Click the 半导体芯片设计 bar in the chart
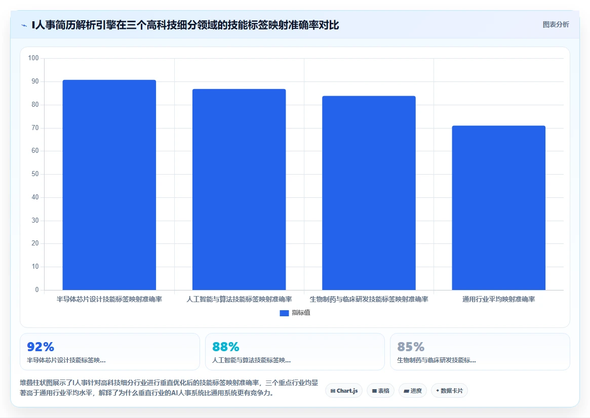 point(109,185)
